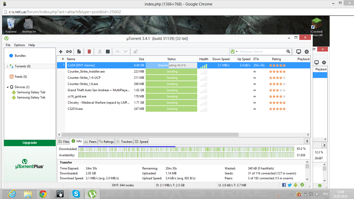
Task: Open Internet Explorer from the taskbar
Action: (12, 194)
